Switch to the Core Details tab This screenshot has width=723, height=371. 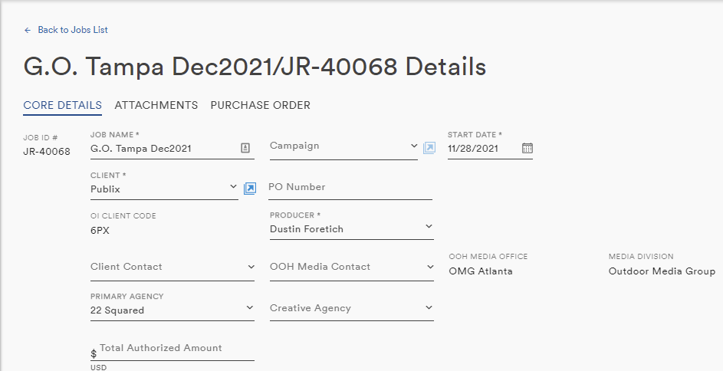tap(62, 105)
